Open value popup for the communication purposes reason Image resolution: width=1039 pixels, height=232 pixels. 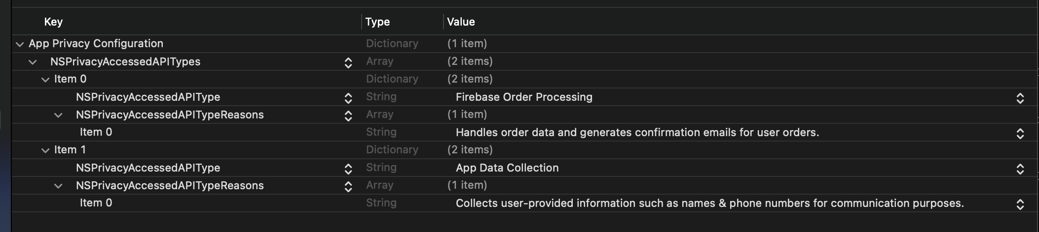(1020, 204)
